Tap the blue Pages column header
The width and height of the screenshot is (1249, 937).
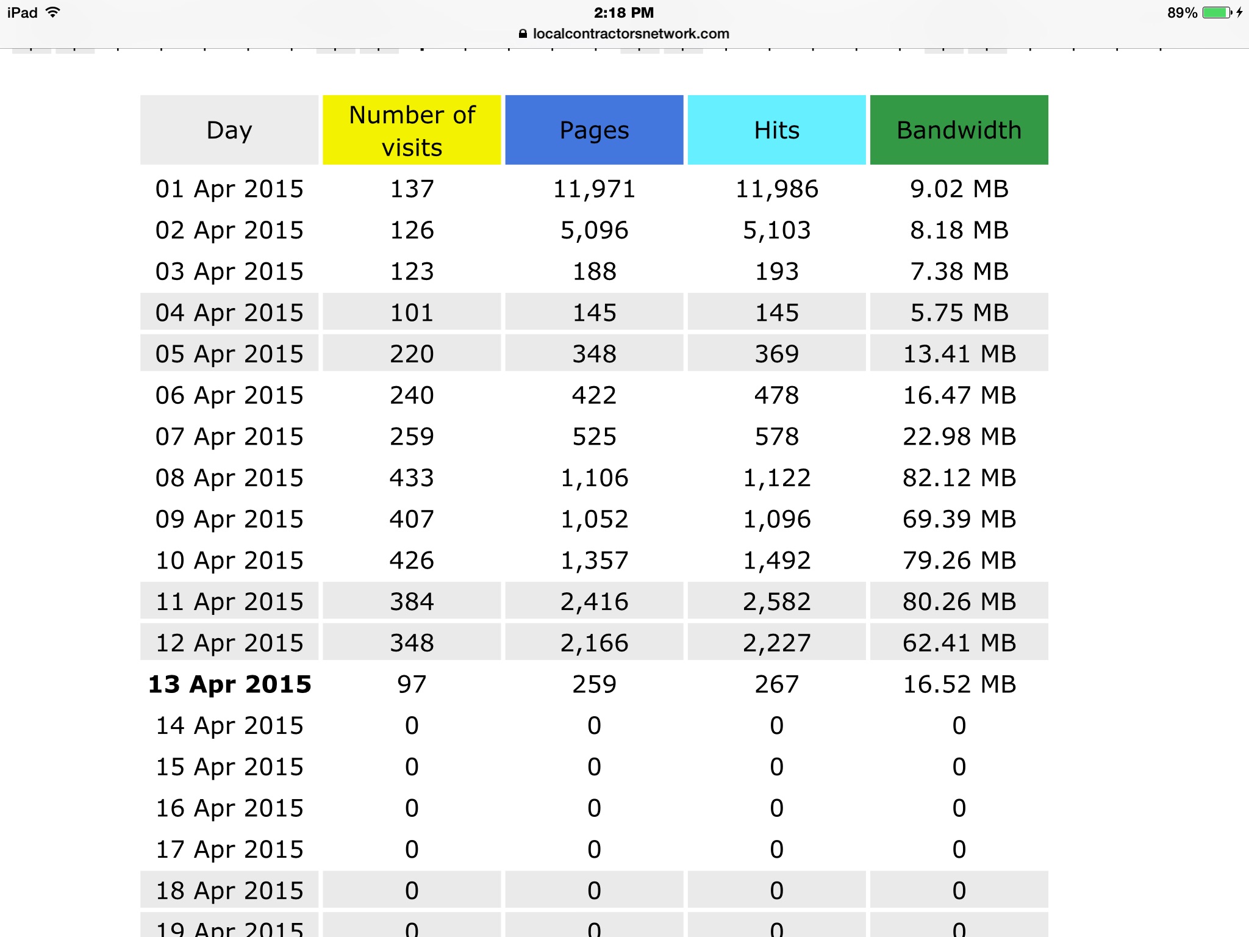click(594, 130)
